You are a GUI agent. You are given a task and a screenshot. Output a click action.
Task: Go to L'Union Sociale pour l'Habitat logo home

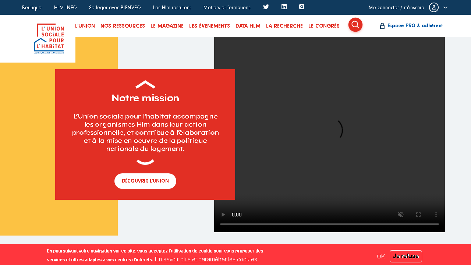[49, 39]
